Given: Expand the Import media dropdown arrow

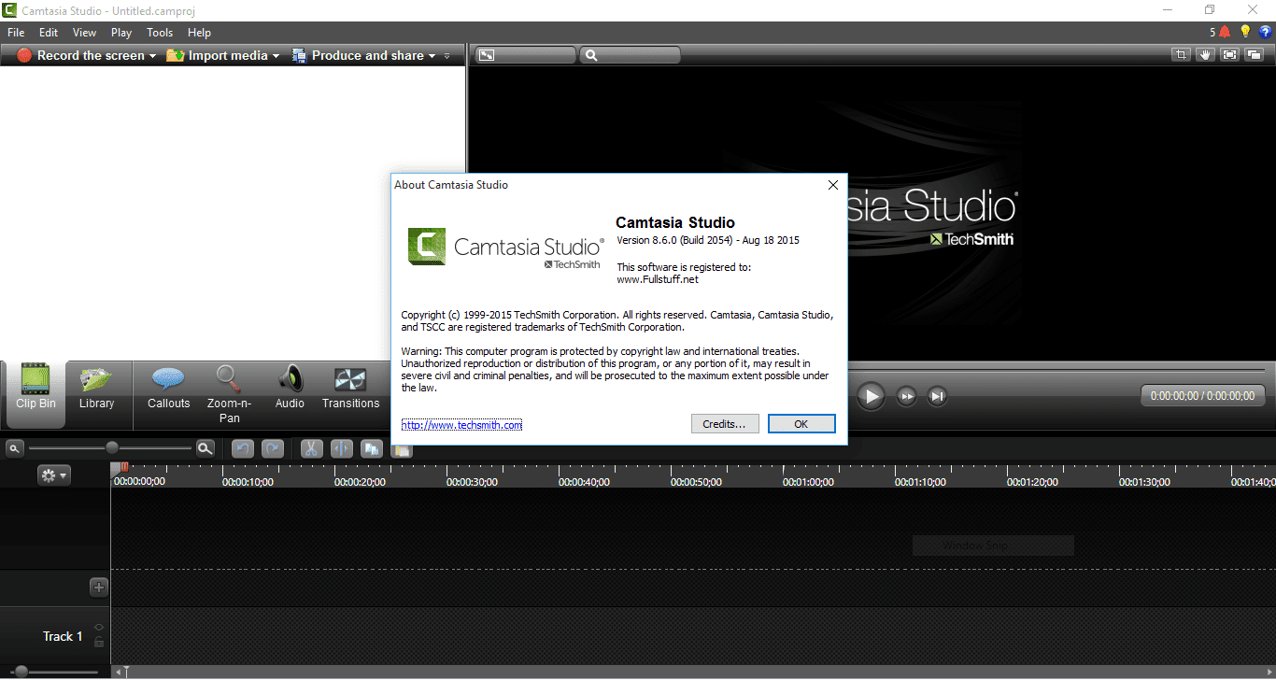Looking at the screenshot, I should coord(276,56).
